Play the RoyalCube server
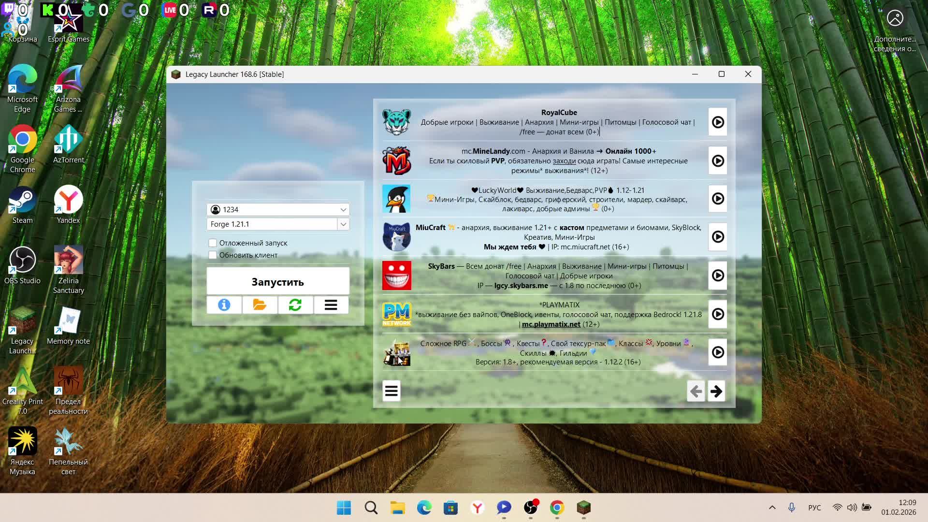Screen dimensions: 928x522 (718, 122)
